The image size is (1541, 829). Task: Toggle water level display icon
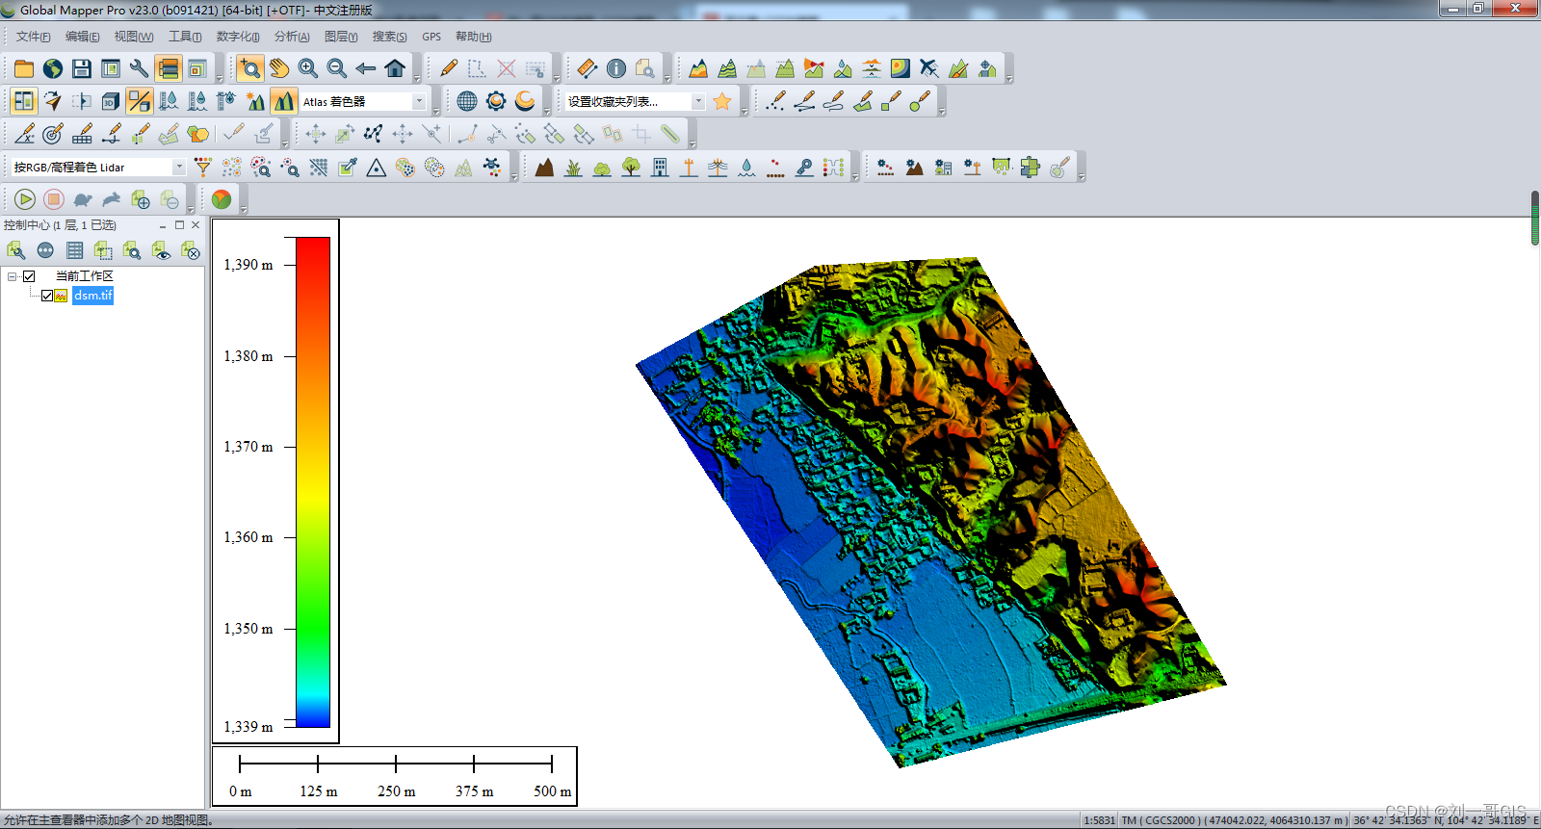click(x=169, y=101)
